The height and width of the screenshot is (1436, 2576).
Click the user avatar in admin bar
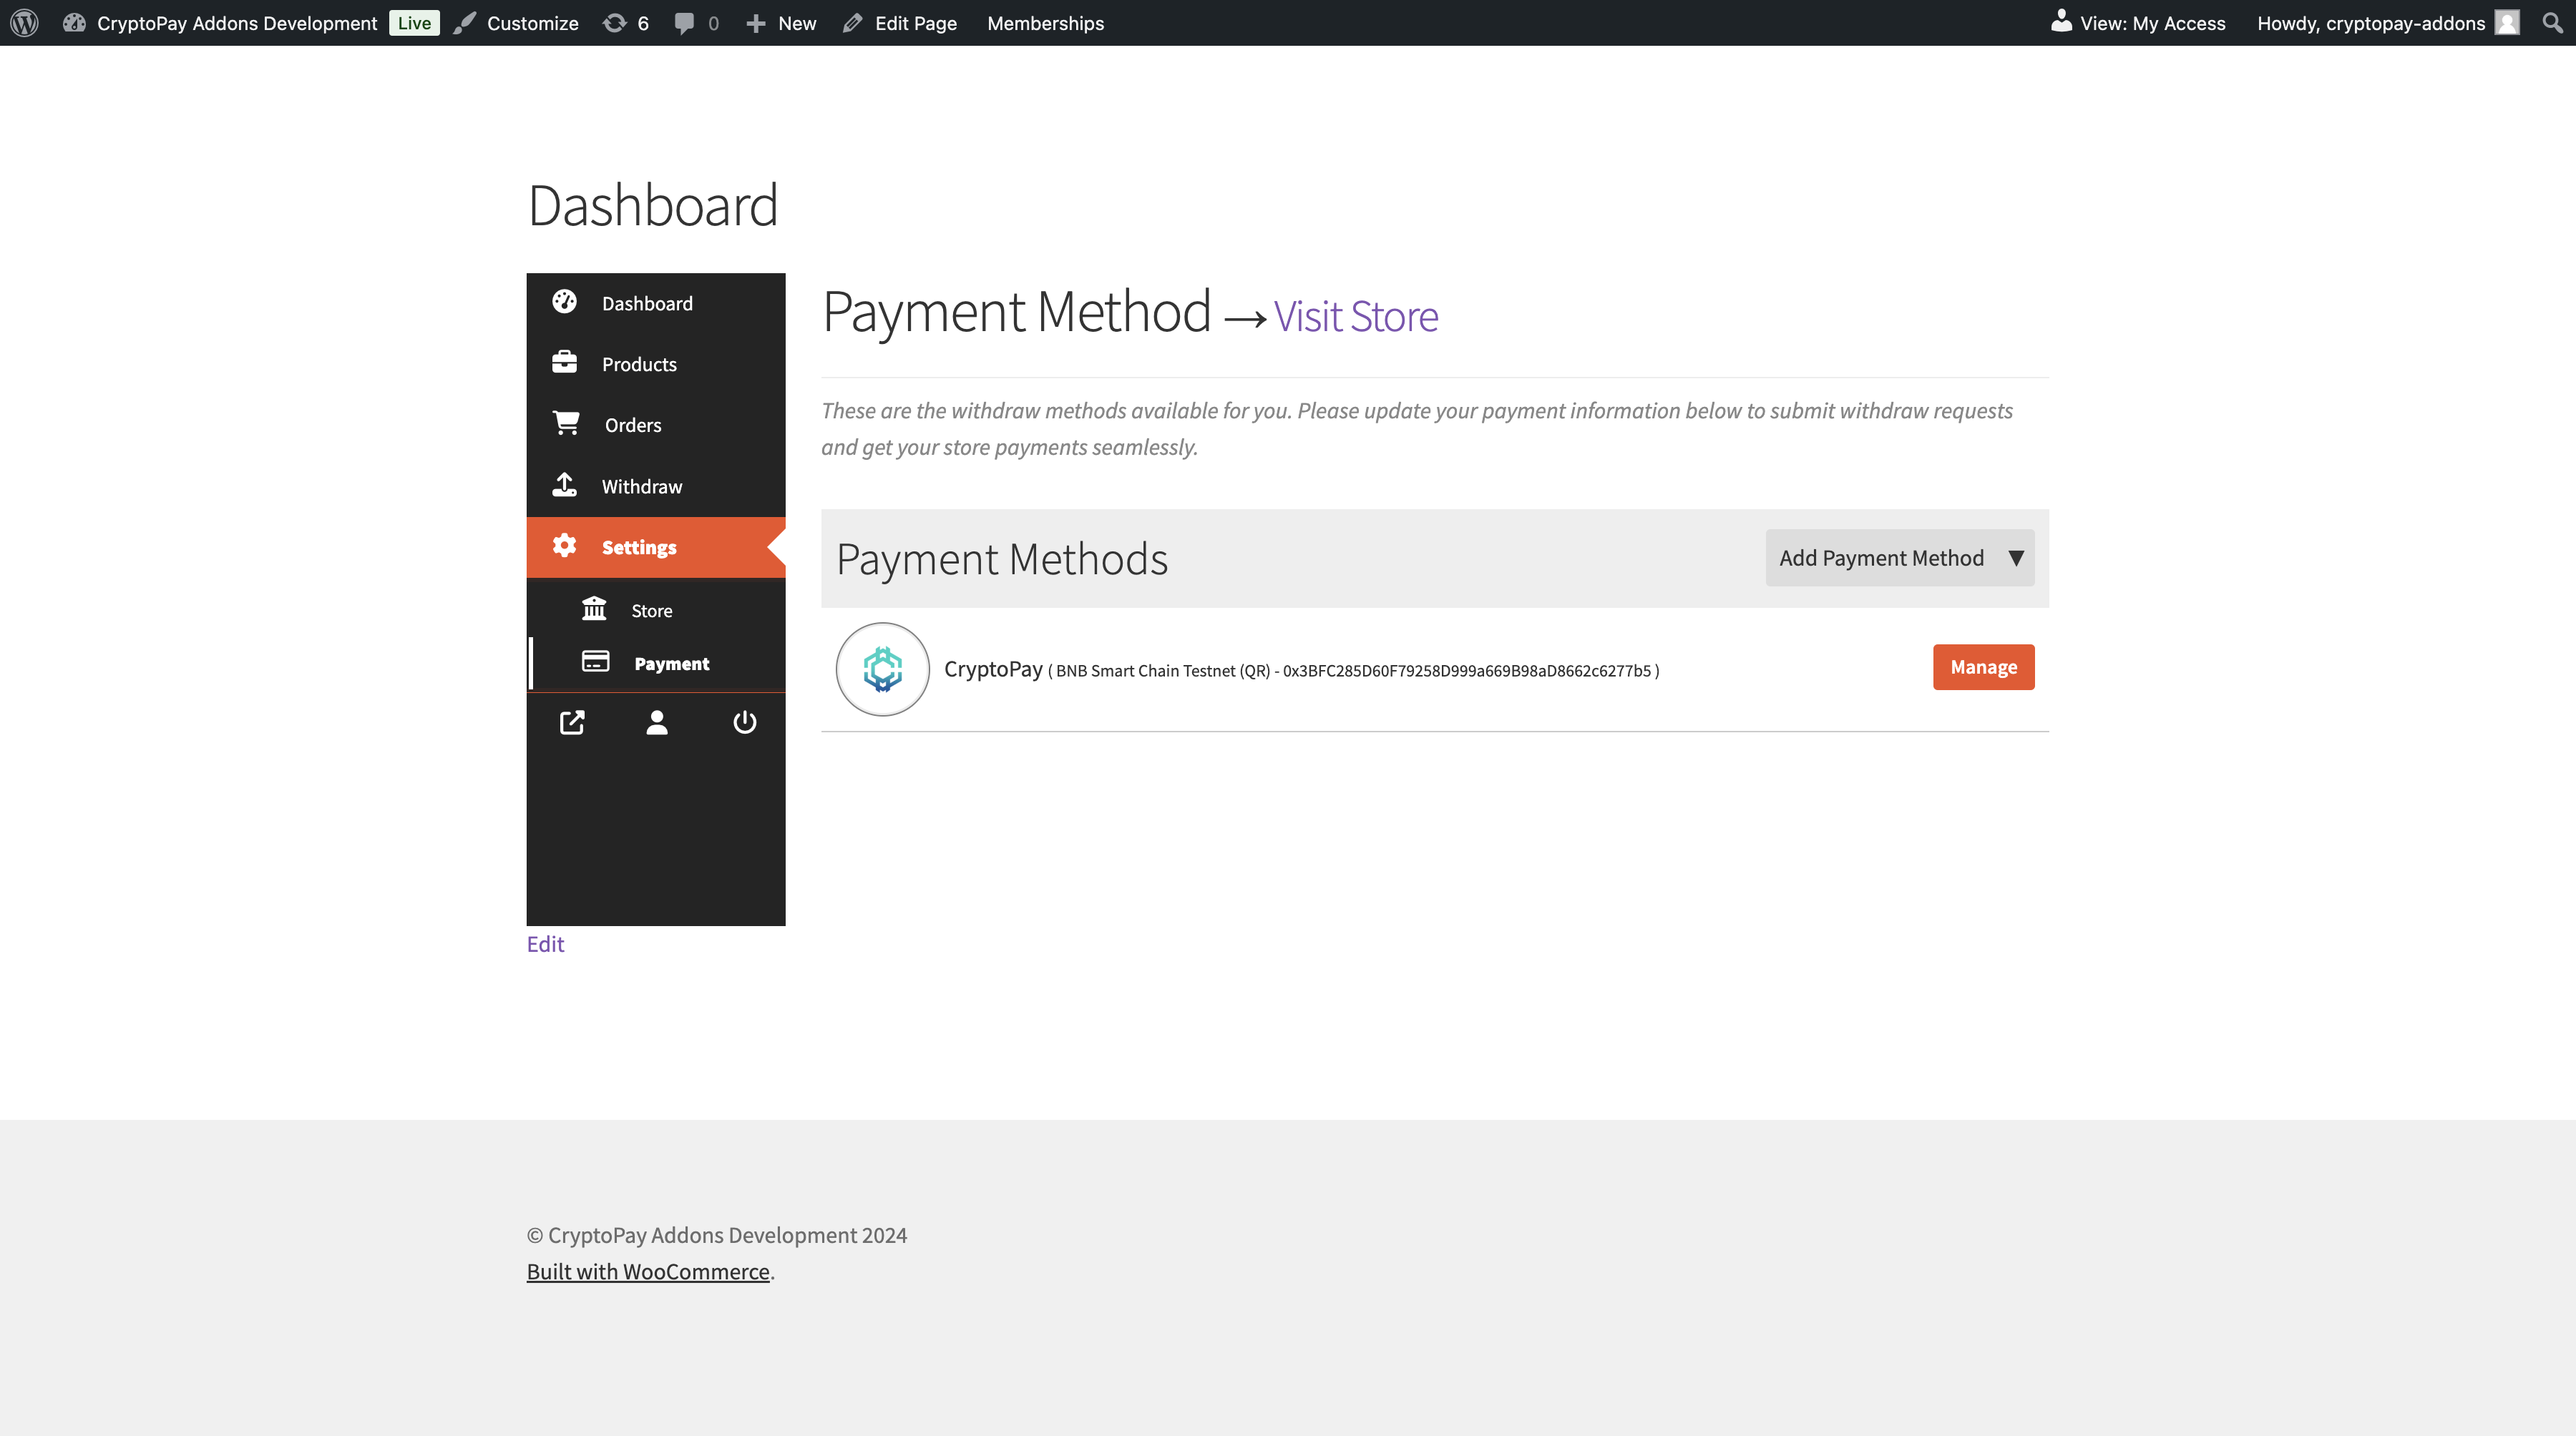coord(2507,23)
